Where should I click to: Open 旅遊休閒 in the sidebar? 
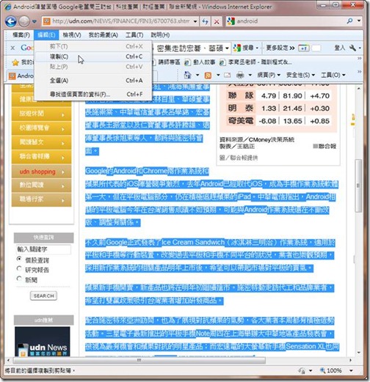tap(41, 114)
